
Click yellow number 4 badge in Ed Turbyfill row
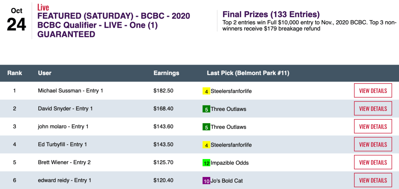pos(206,145)
